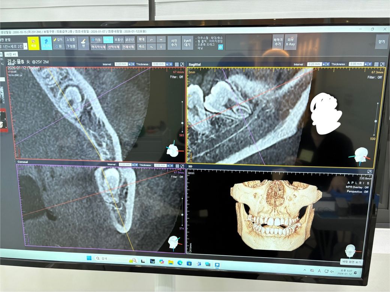Screen dimensions: 390x292
Task: Click the blue arrow pointer tool
Action: [x=46, y=43]
